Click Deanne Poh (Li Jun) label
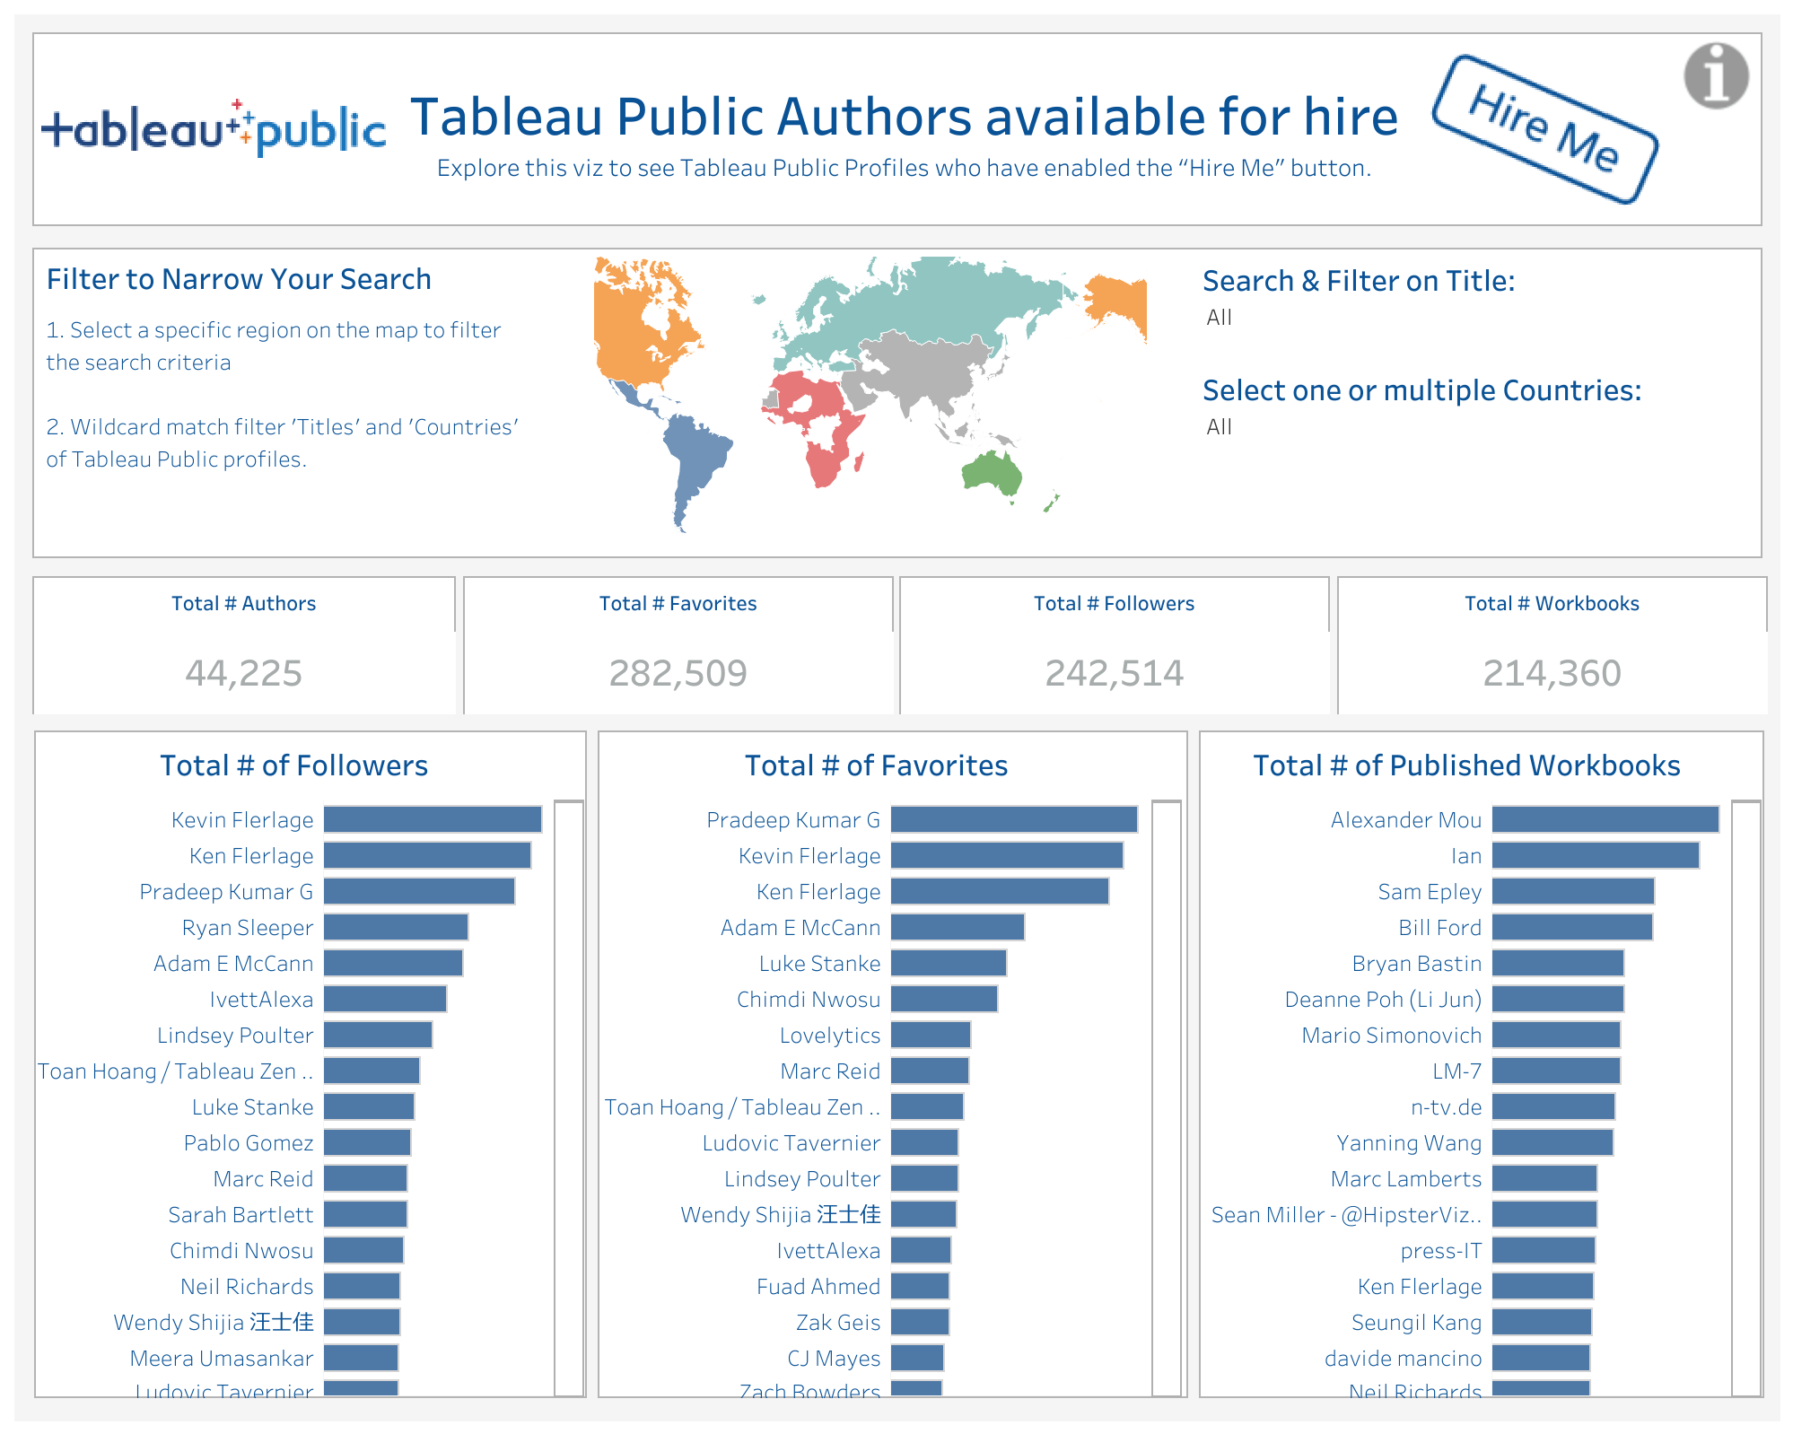This screenshot has height=1434, width=1793. tap(1383, 1000)
